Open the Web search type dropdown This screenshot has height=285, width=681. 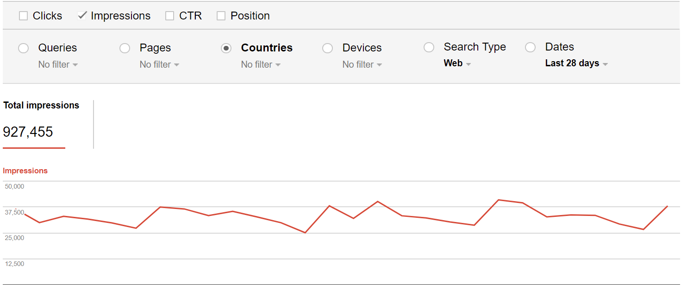(x=457, y=63)
